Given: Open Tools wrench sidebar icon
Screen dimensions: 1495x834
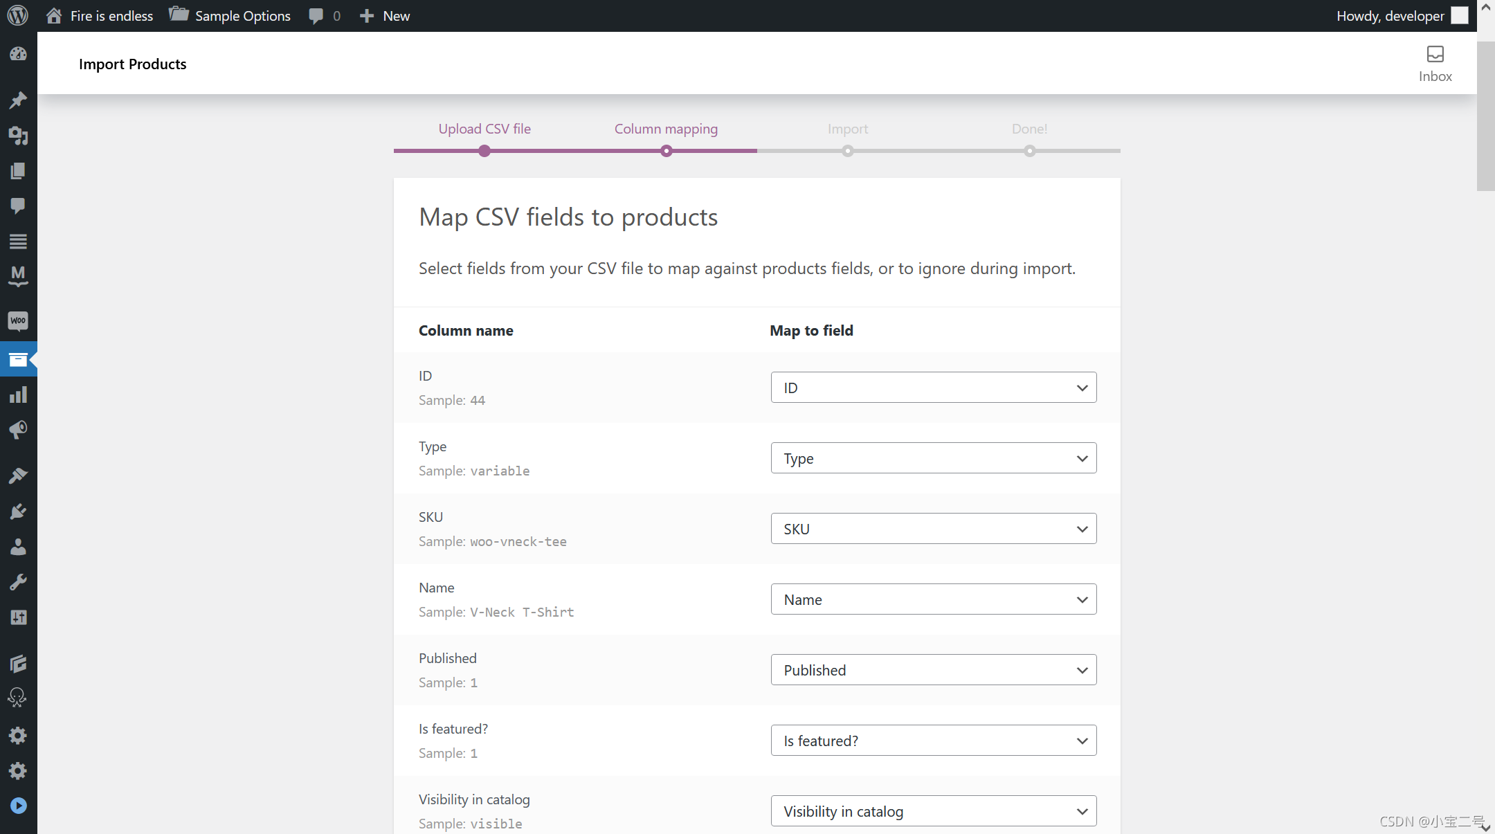Looking at the screenshot, I should pos(18,582).
